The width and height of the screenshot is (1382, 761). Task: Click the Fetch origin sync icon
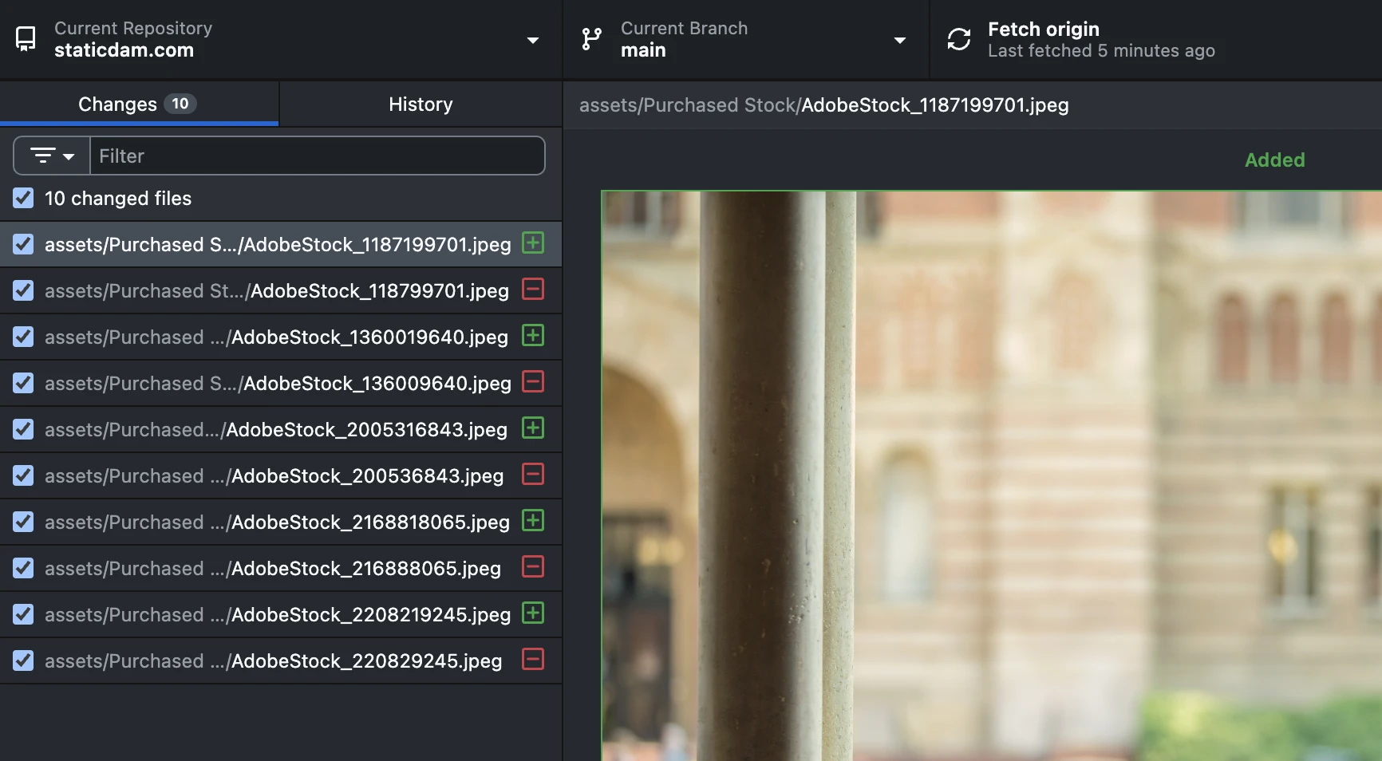(958, 39)
